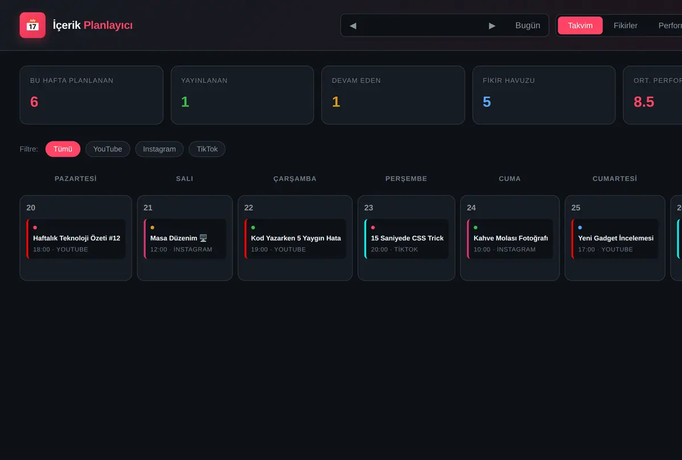Screen dimensions: 682x460
Task: Click the İçerik Planlayıcı title
Action: pos(93,25)
